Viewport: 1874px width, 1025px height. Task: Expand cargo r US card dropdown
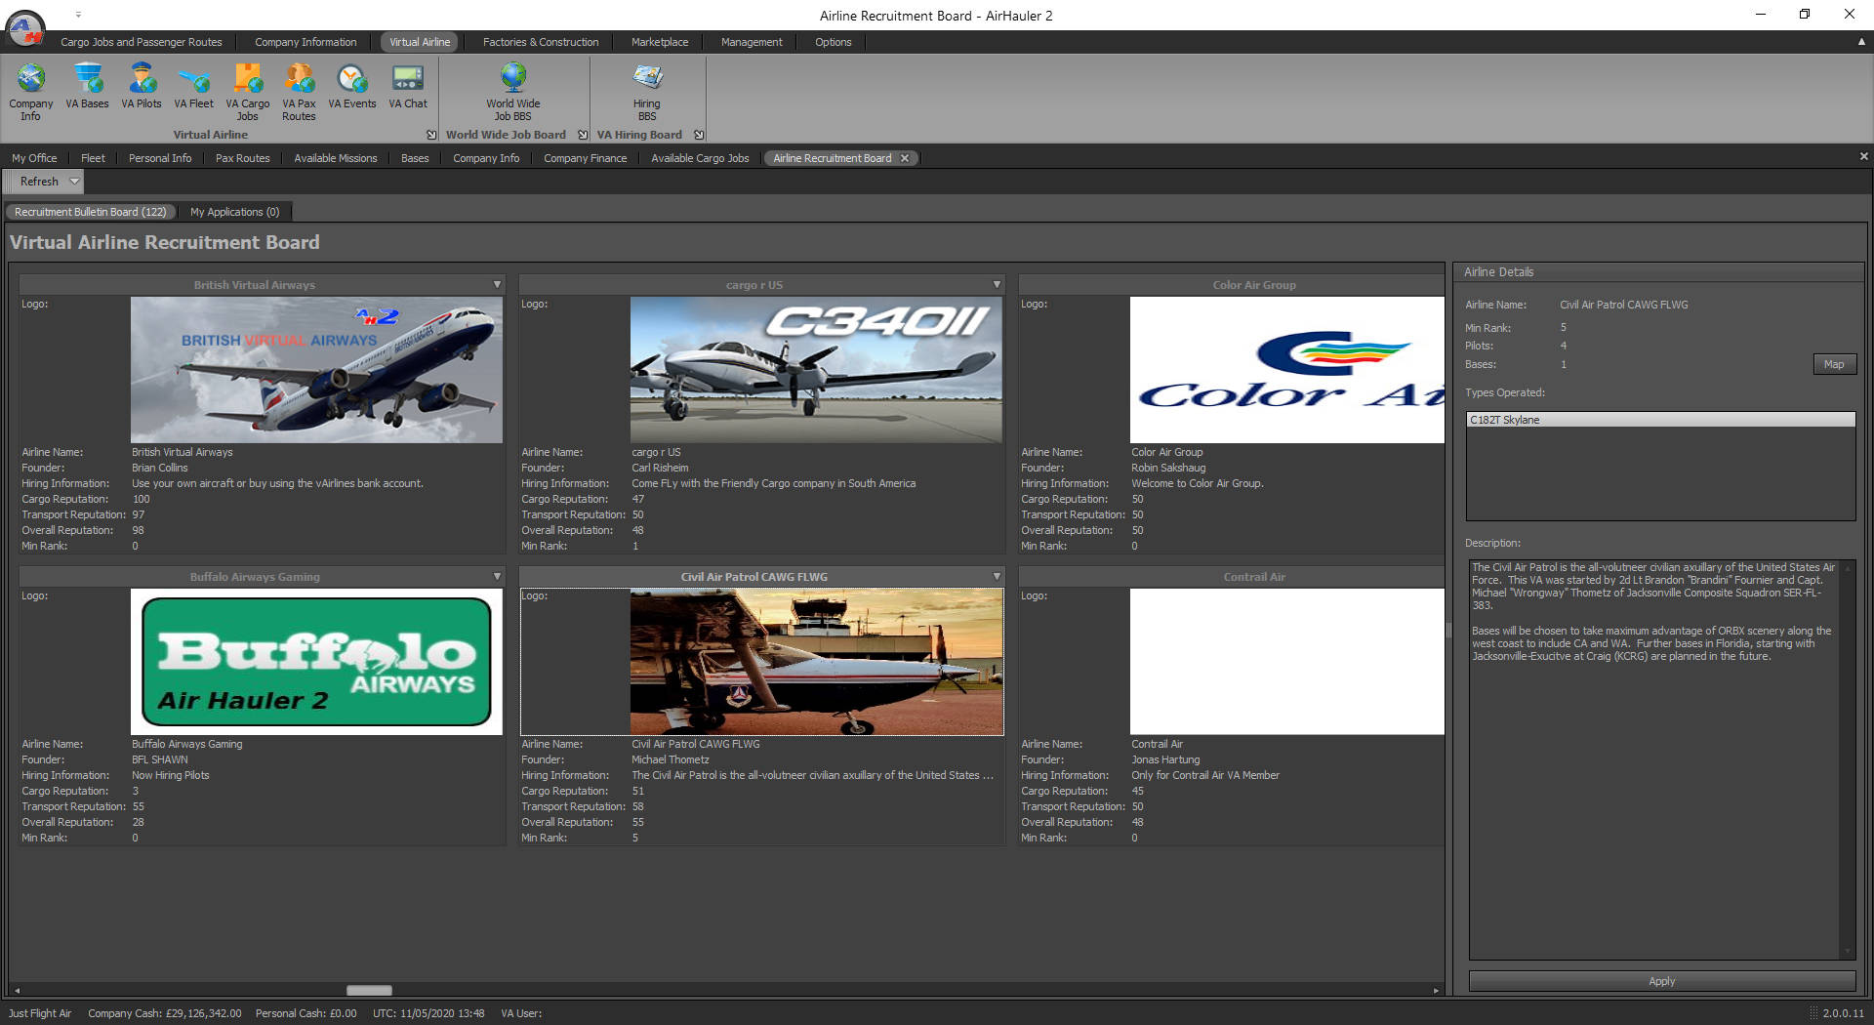point(997,285)
